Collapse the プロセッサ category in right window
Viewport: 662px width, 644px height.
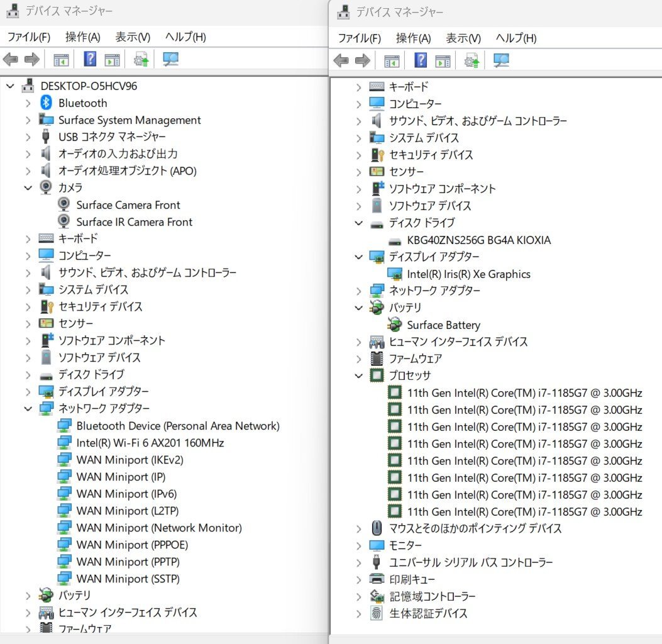tap(359, 375)
